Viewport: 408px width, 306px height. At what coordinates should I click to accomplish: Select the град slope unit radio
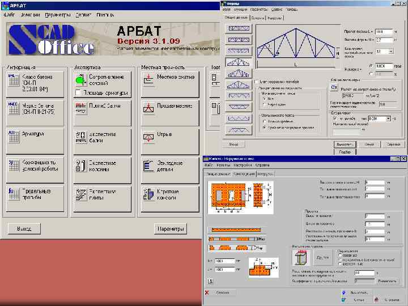(371, 66)
